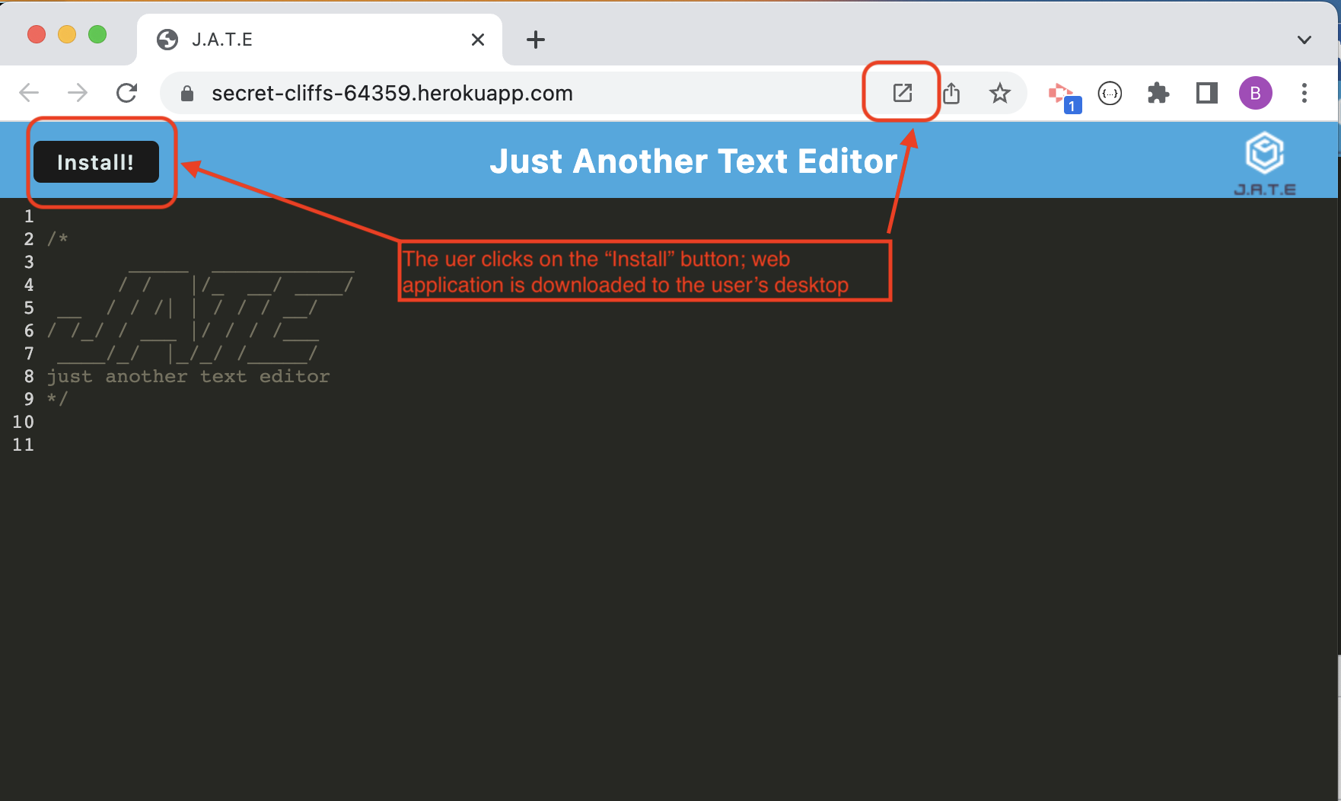Image resolution: width=1341 pixels, height=801 pixels.
Task: Open the side panel icon
Action: [x=1206, y=92]
